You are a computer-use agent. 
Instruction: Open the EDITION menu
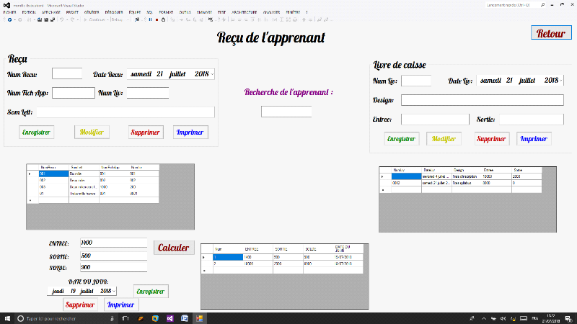[29, 12]
